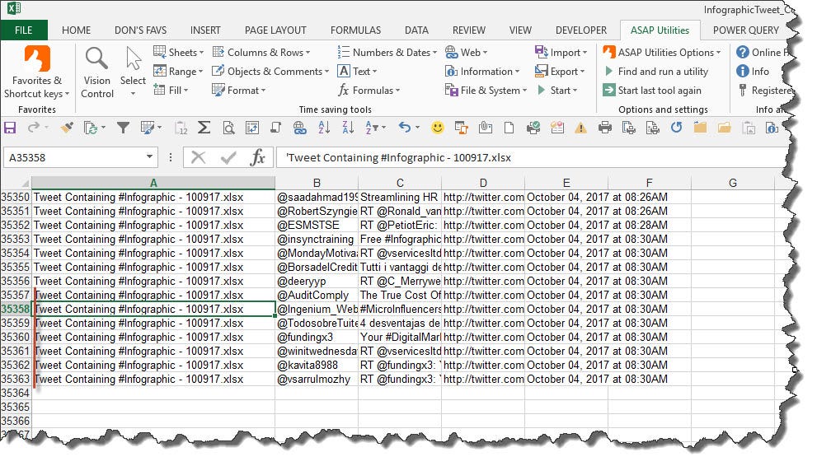The width and height of the screenshot is (817, 466).
Task: Select row header 35362
Action: (x=16, y=365)
